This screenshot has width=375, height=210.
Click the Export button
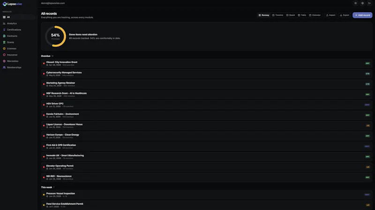pyautogui.click(x=345, y=15)
